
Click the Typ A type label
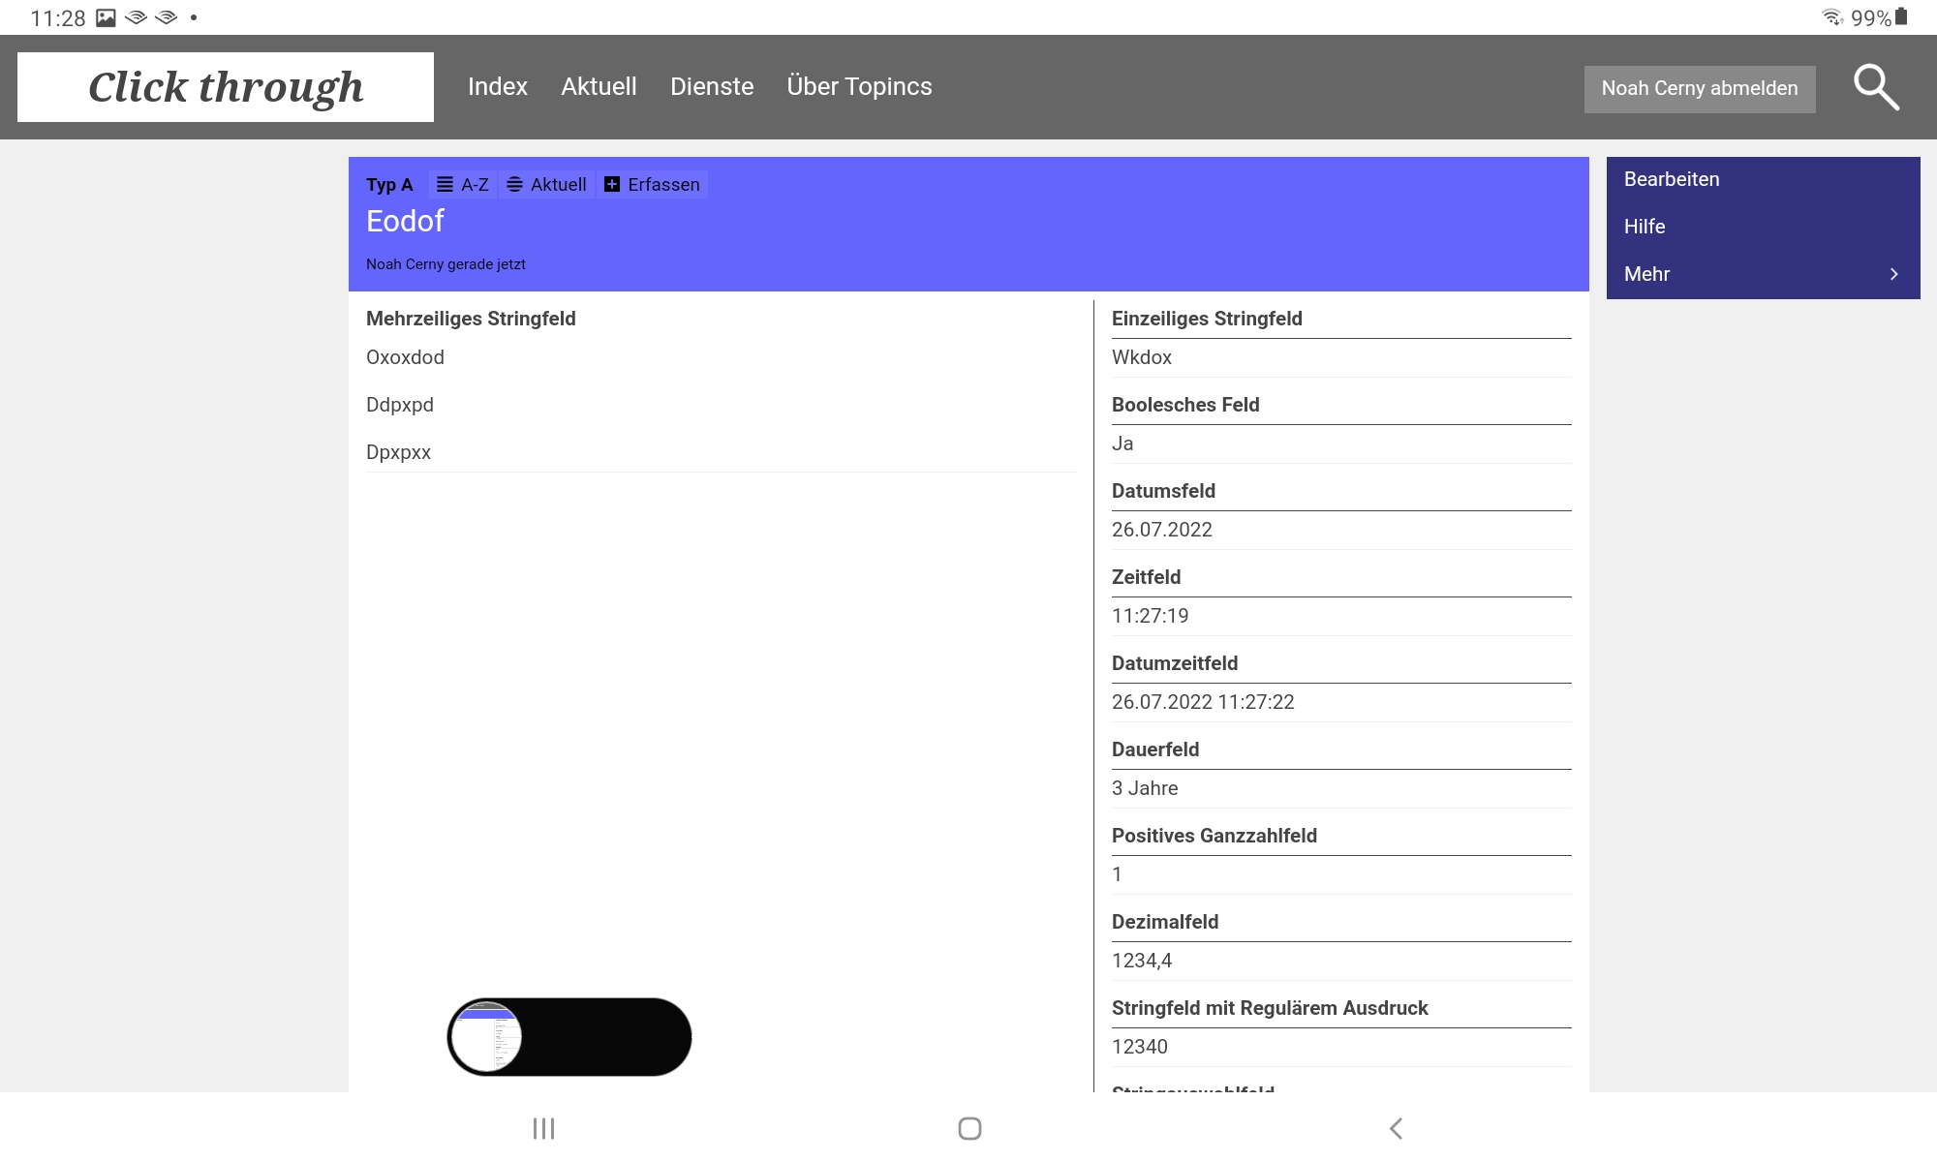coord(389,185)
